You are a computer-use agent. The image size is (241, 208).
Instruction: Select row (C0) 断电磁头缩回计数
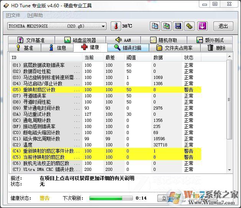click(x=106, y=133)
